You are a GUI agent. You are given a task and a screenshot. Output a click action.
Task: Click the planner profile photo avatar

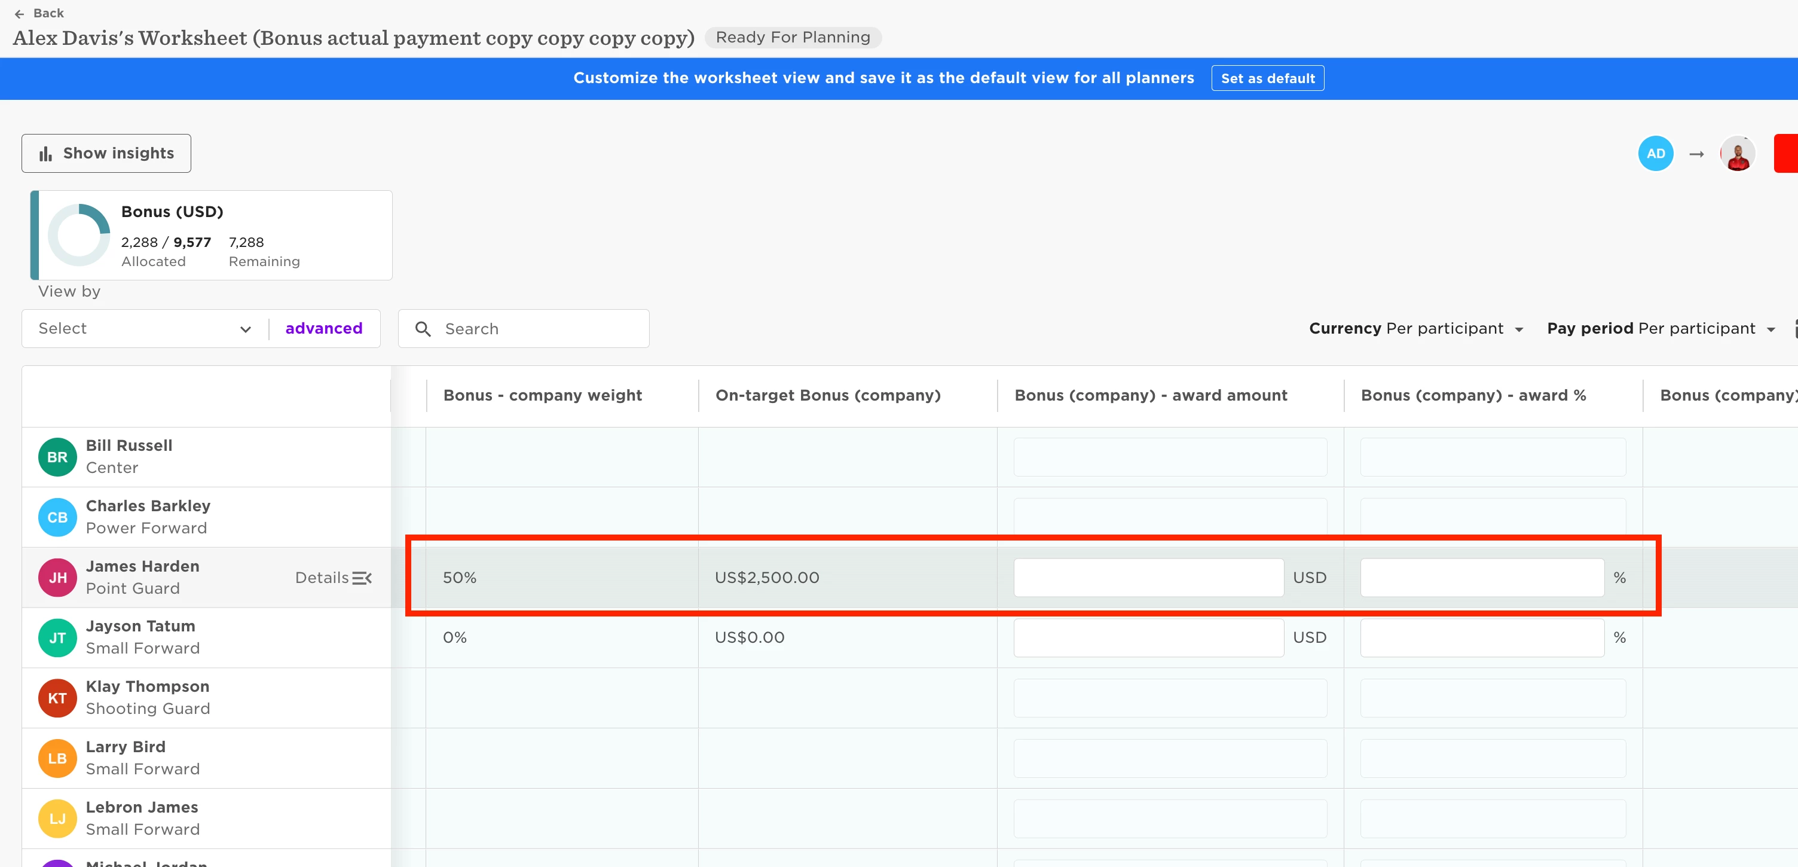[1737, 154]
